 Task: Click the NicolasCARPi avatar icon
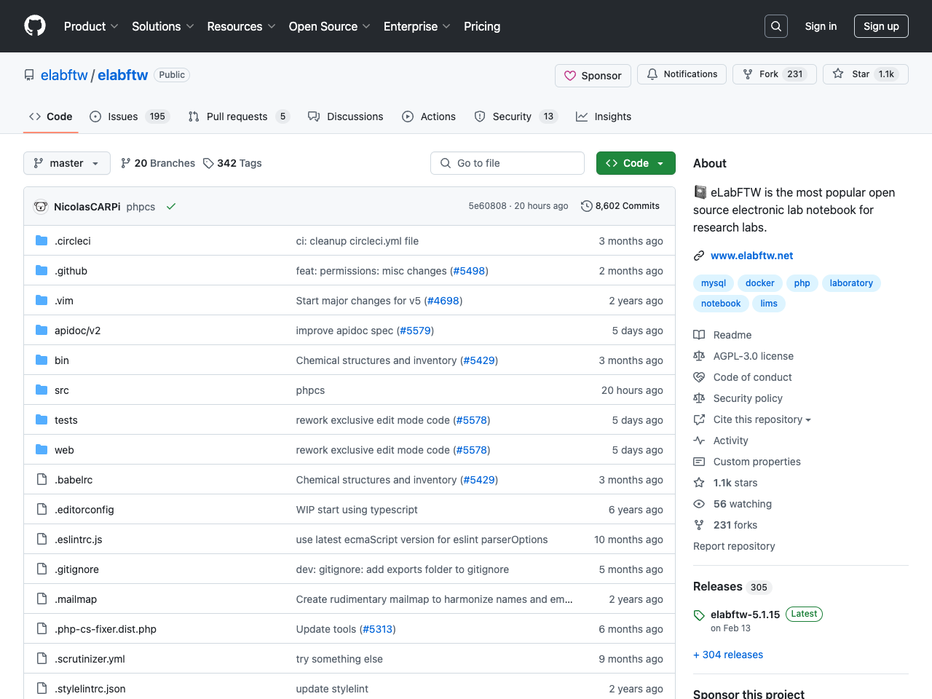coord(41,207)
